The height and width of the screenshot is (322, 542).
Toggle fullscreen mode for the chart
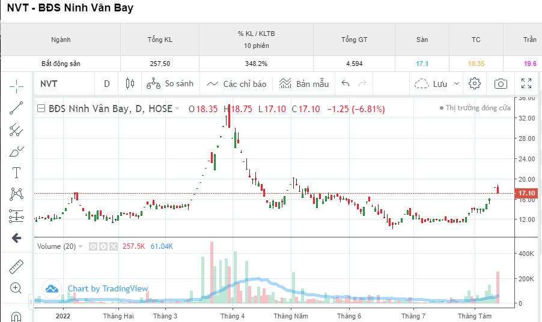[x=526, y=84]
